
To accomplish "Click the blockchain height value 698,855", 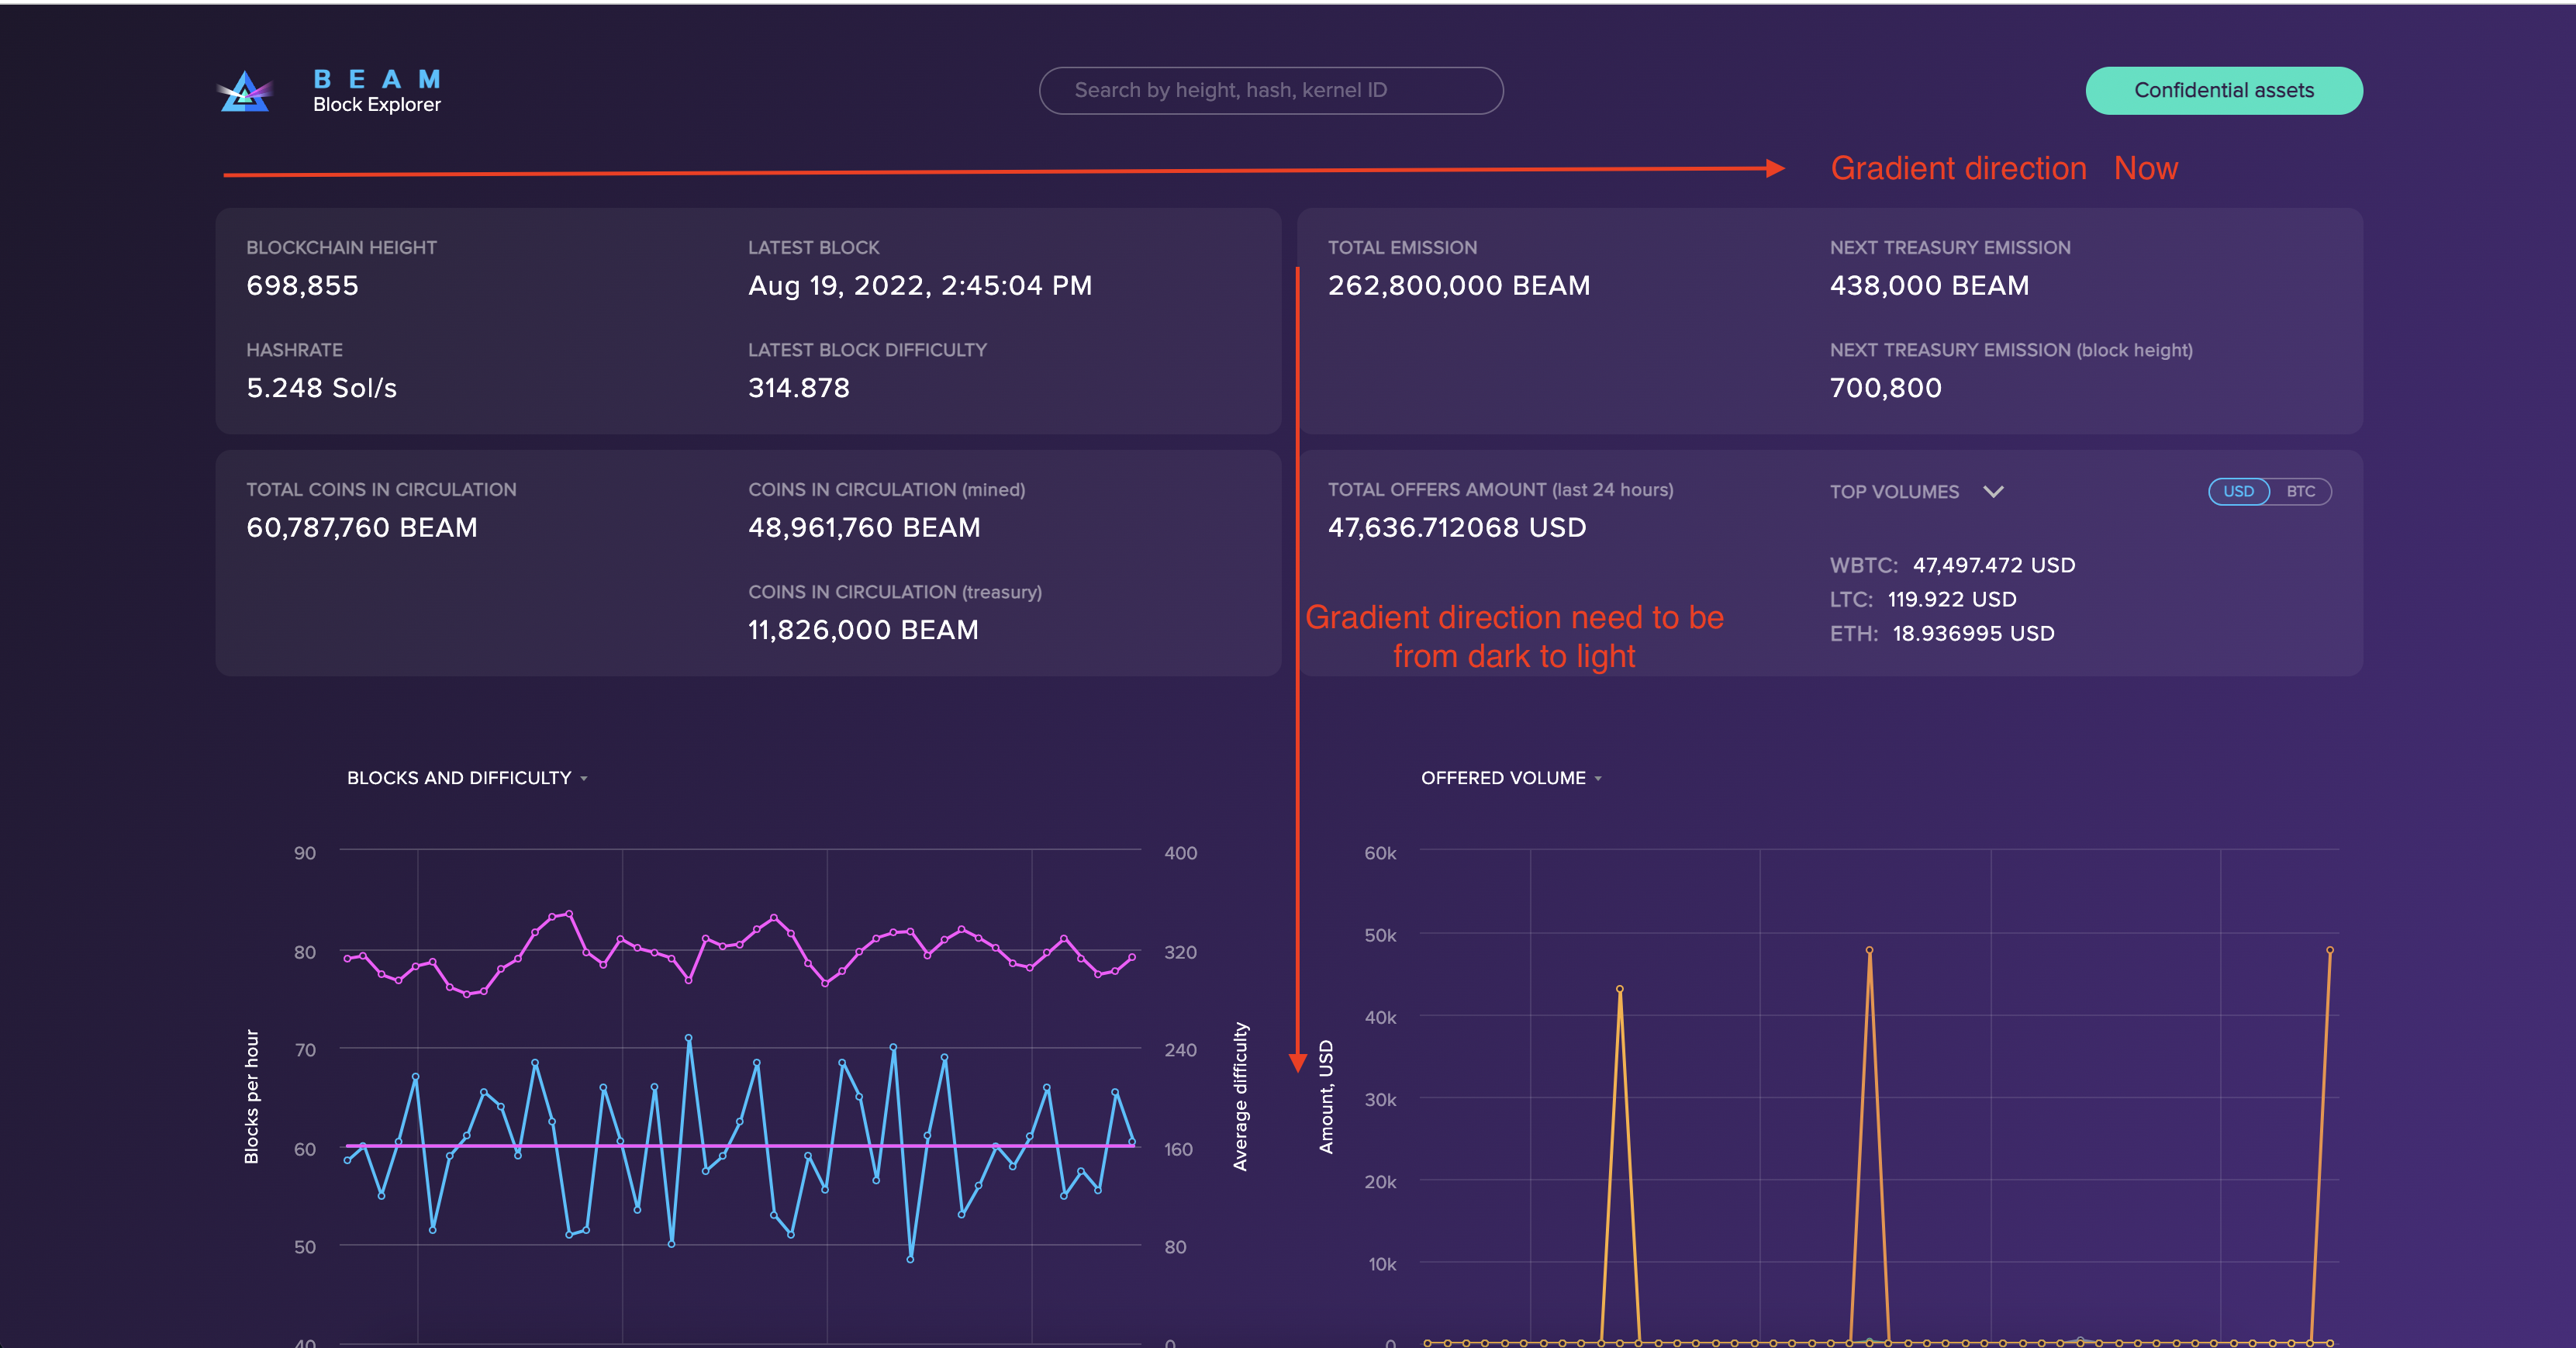I will pos(302,285).
